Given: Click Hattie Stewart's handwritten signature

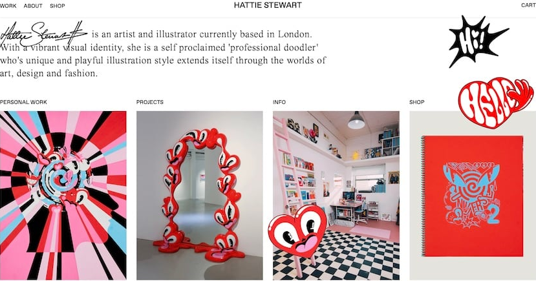Looking at the screenshot, I should pos(44,34).
